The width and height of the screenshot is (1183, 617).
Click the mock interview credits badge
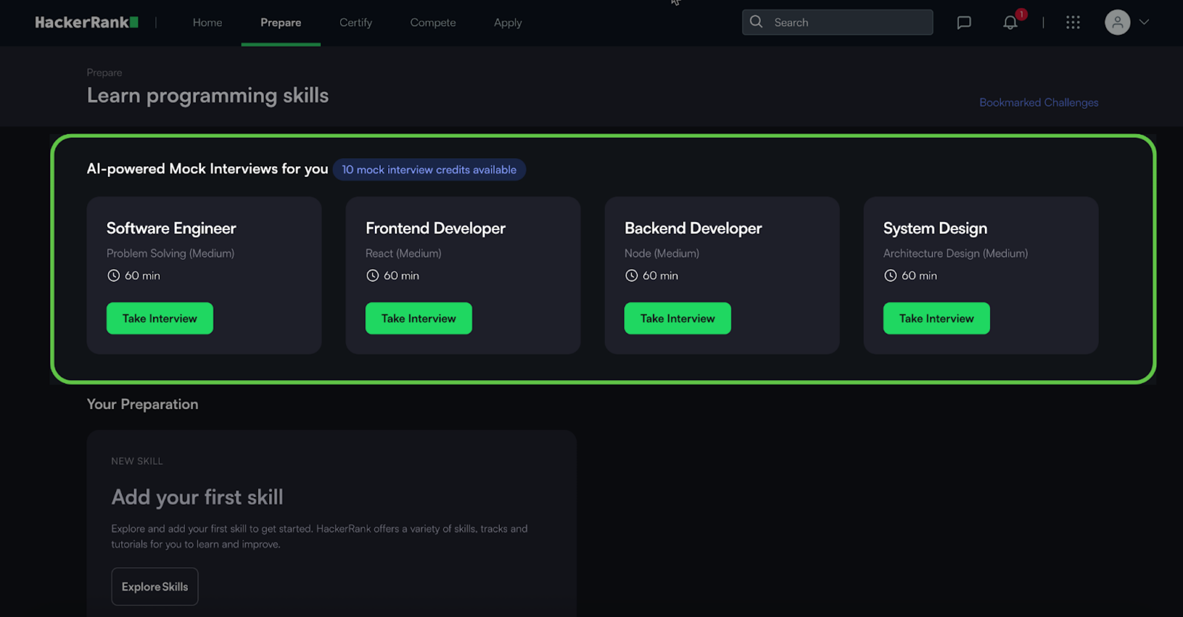429,170
